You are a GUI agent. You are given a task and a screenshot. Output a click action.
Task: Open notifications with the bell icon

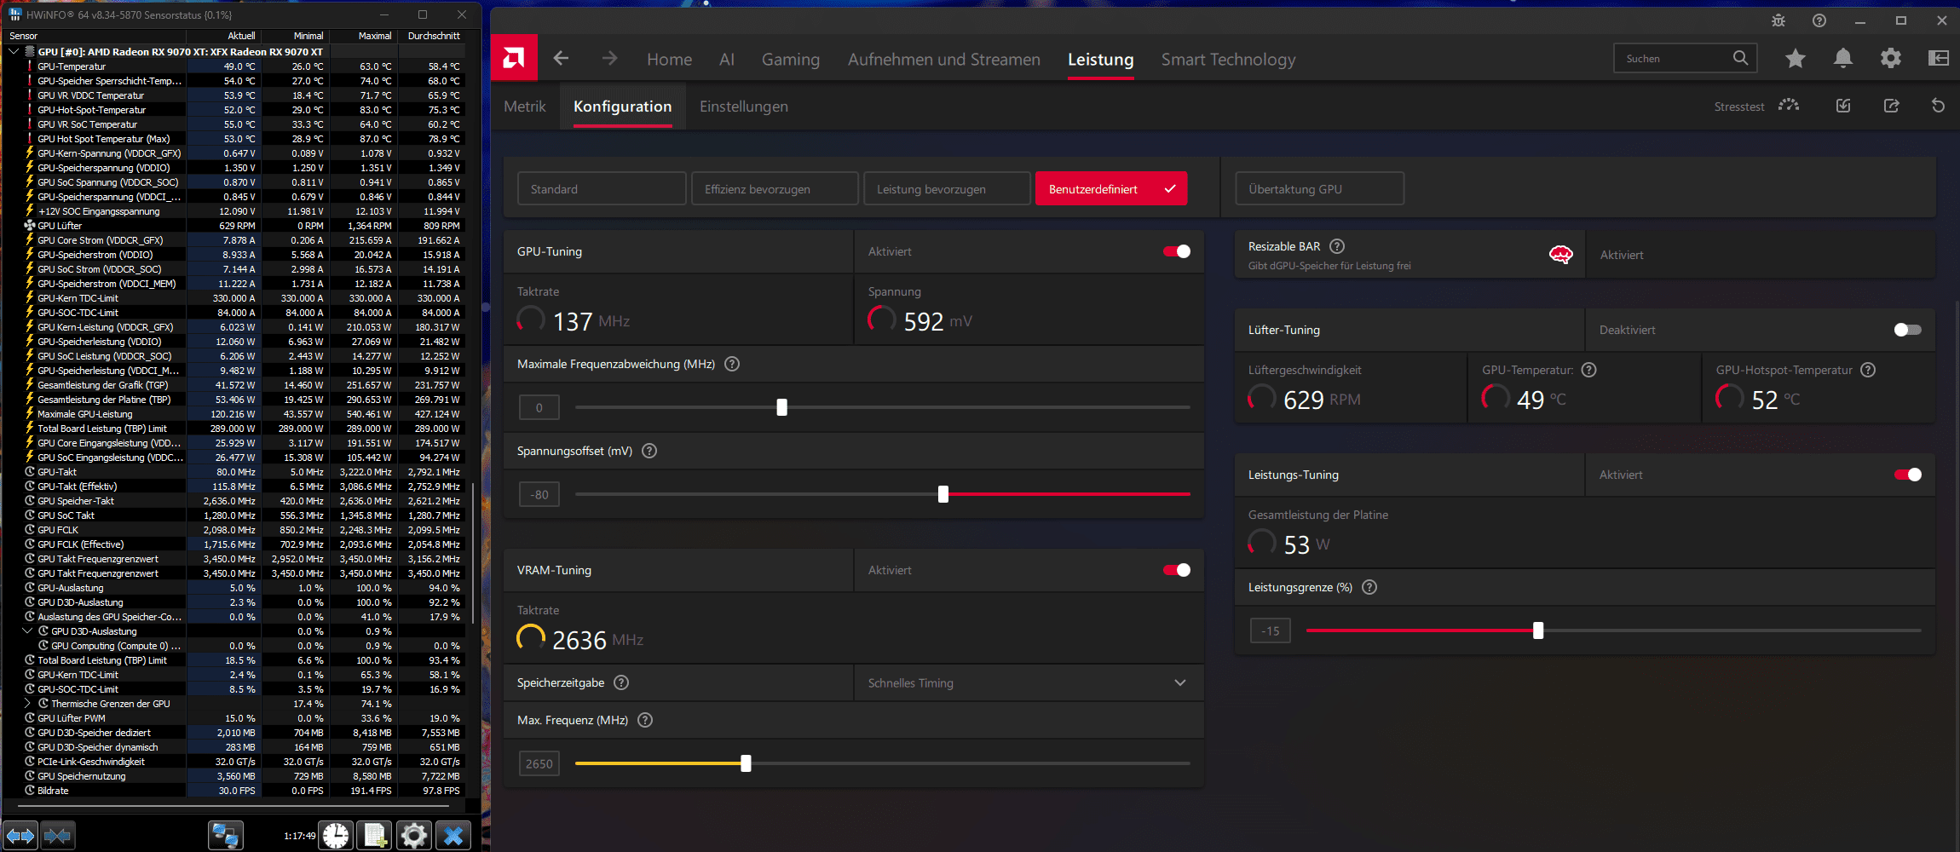coord(1843,58)
